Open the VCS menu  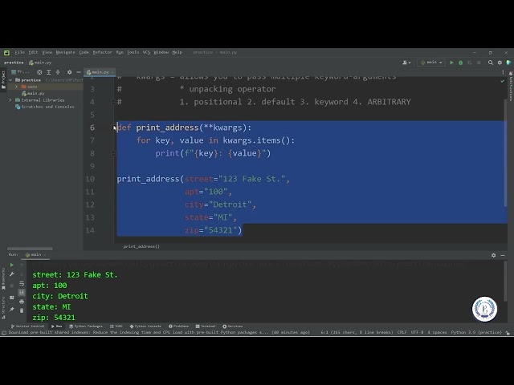coord(146,52)
